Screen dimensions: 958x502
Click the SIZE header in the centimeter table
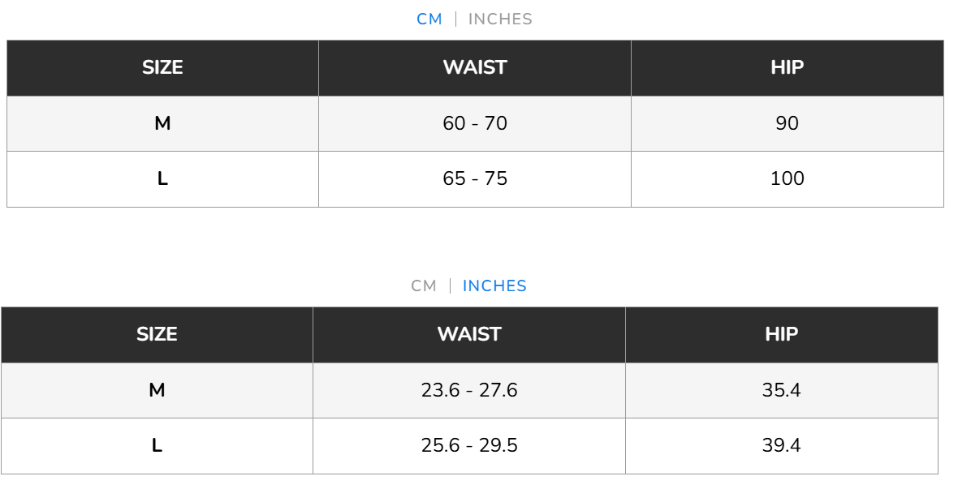pos(162,67)
